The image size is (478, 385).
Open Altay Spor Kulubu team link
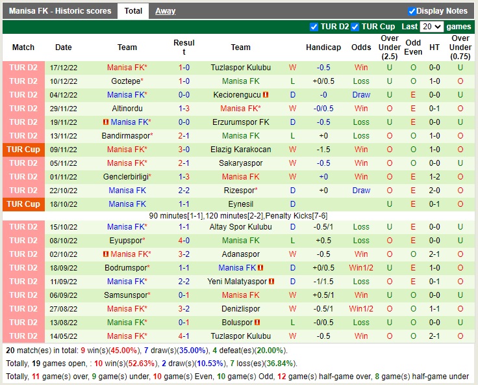coord(240,227)
